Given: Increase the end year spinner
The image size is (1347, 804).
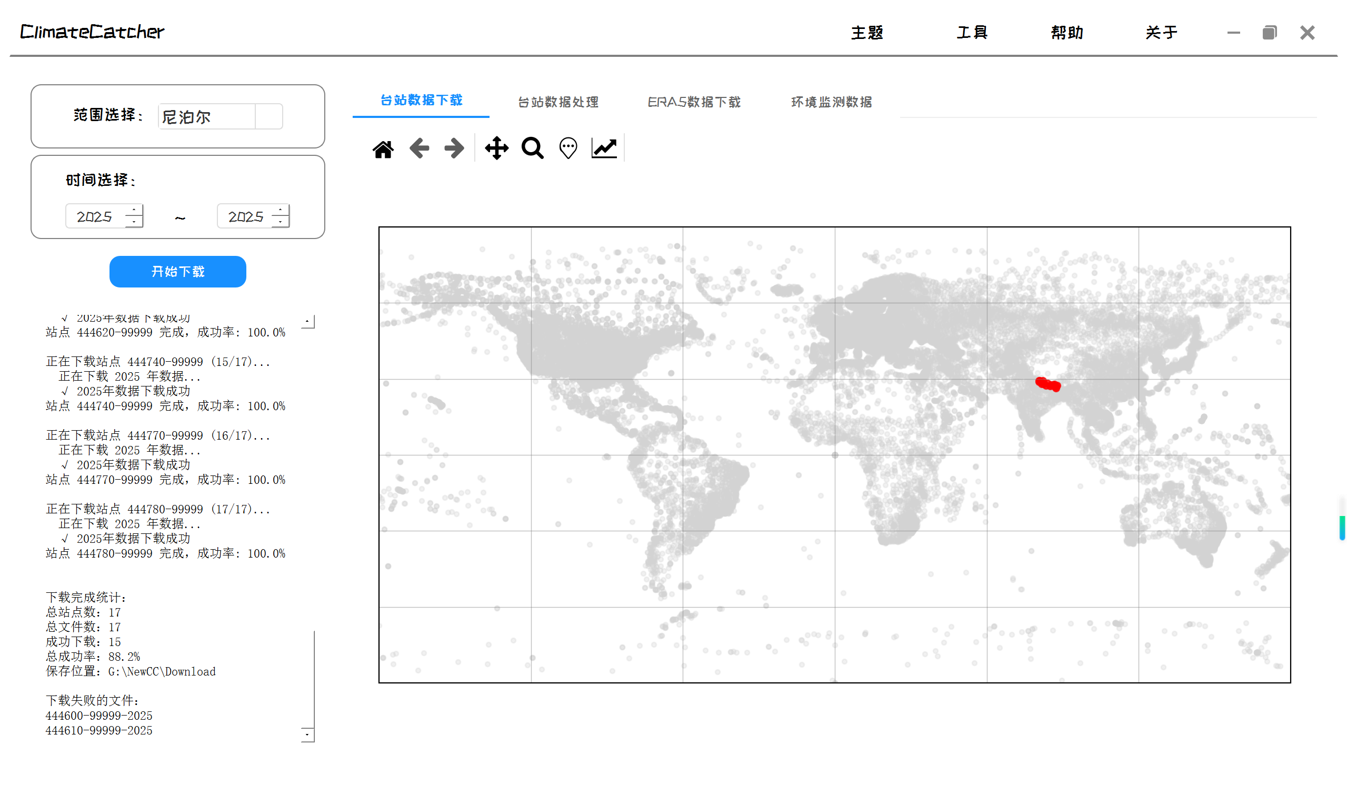Looking at the screenshot, I should click(x=280, y=210).
